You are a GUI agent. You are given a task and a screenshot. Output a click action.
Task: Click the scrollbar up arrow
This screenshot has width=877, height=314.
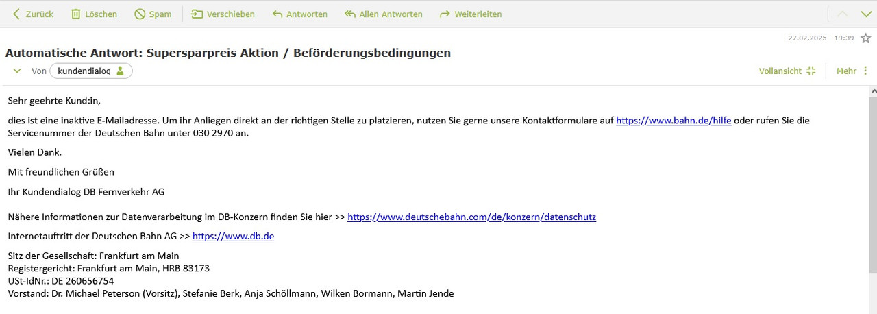point(873,90)
